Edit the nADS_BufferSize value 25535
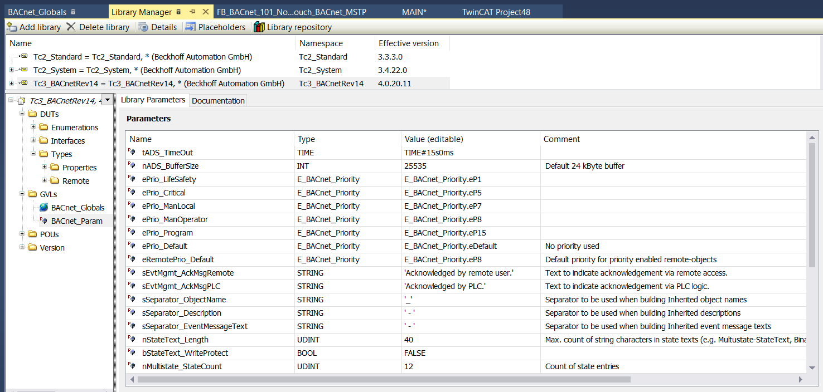 [471, 166]
